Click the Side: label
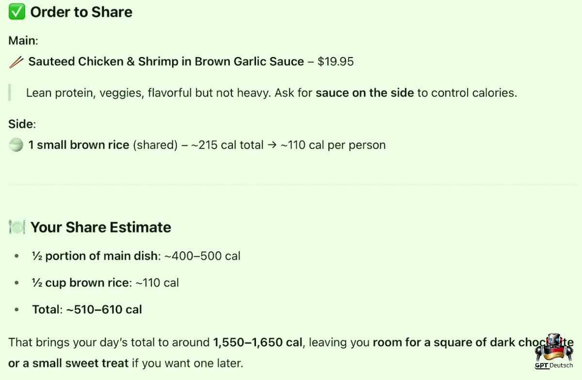This screenshot has width=582, height=380. pyautogui.click(x=22, y=124)
